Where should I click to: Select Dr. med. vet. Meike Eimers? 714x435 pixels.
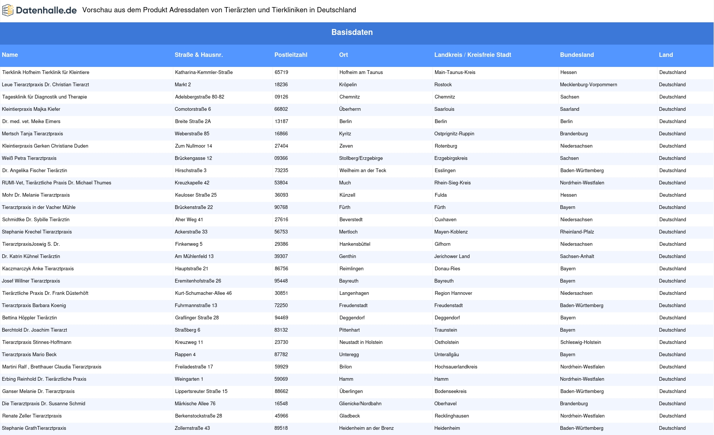coord(31,122)
